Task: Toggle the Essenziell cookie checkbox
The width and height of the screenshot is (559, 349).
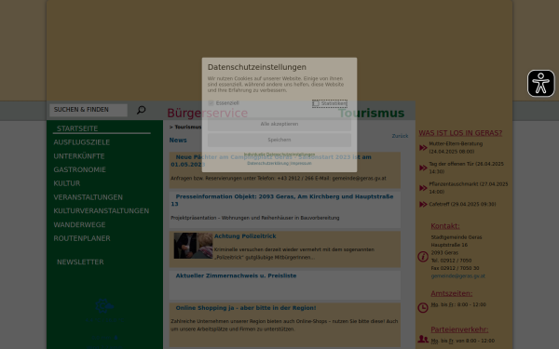Action: [211, 103]
